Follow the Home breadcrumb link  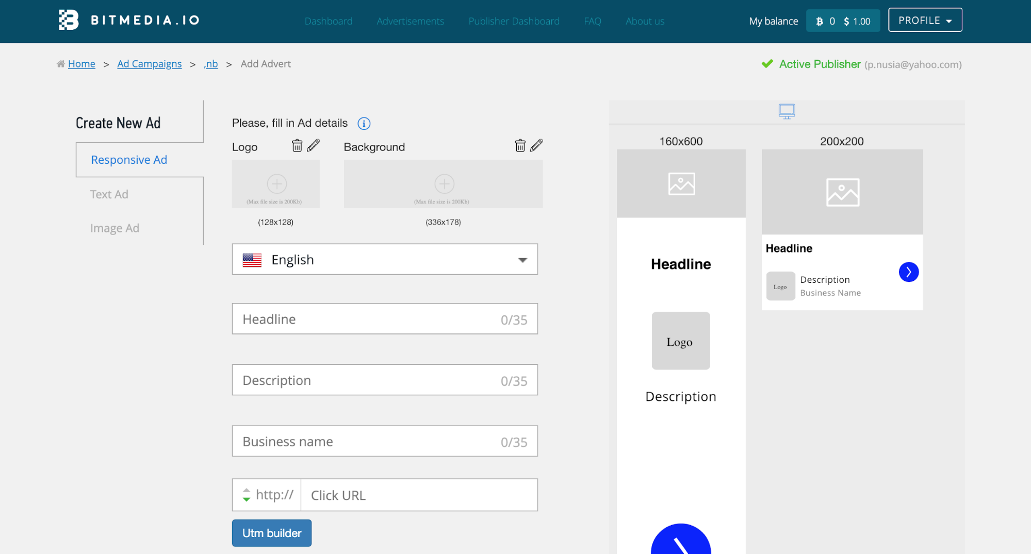click(81, 64)
